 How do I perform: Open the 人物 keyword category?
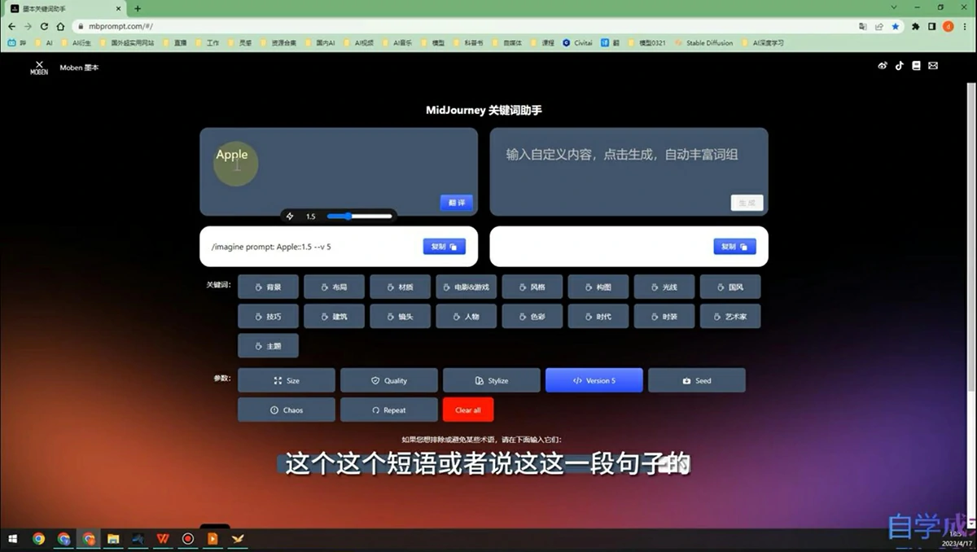click(x=466, y=316)
